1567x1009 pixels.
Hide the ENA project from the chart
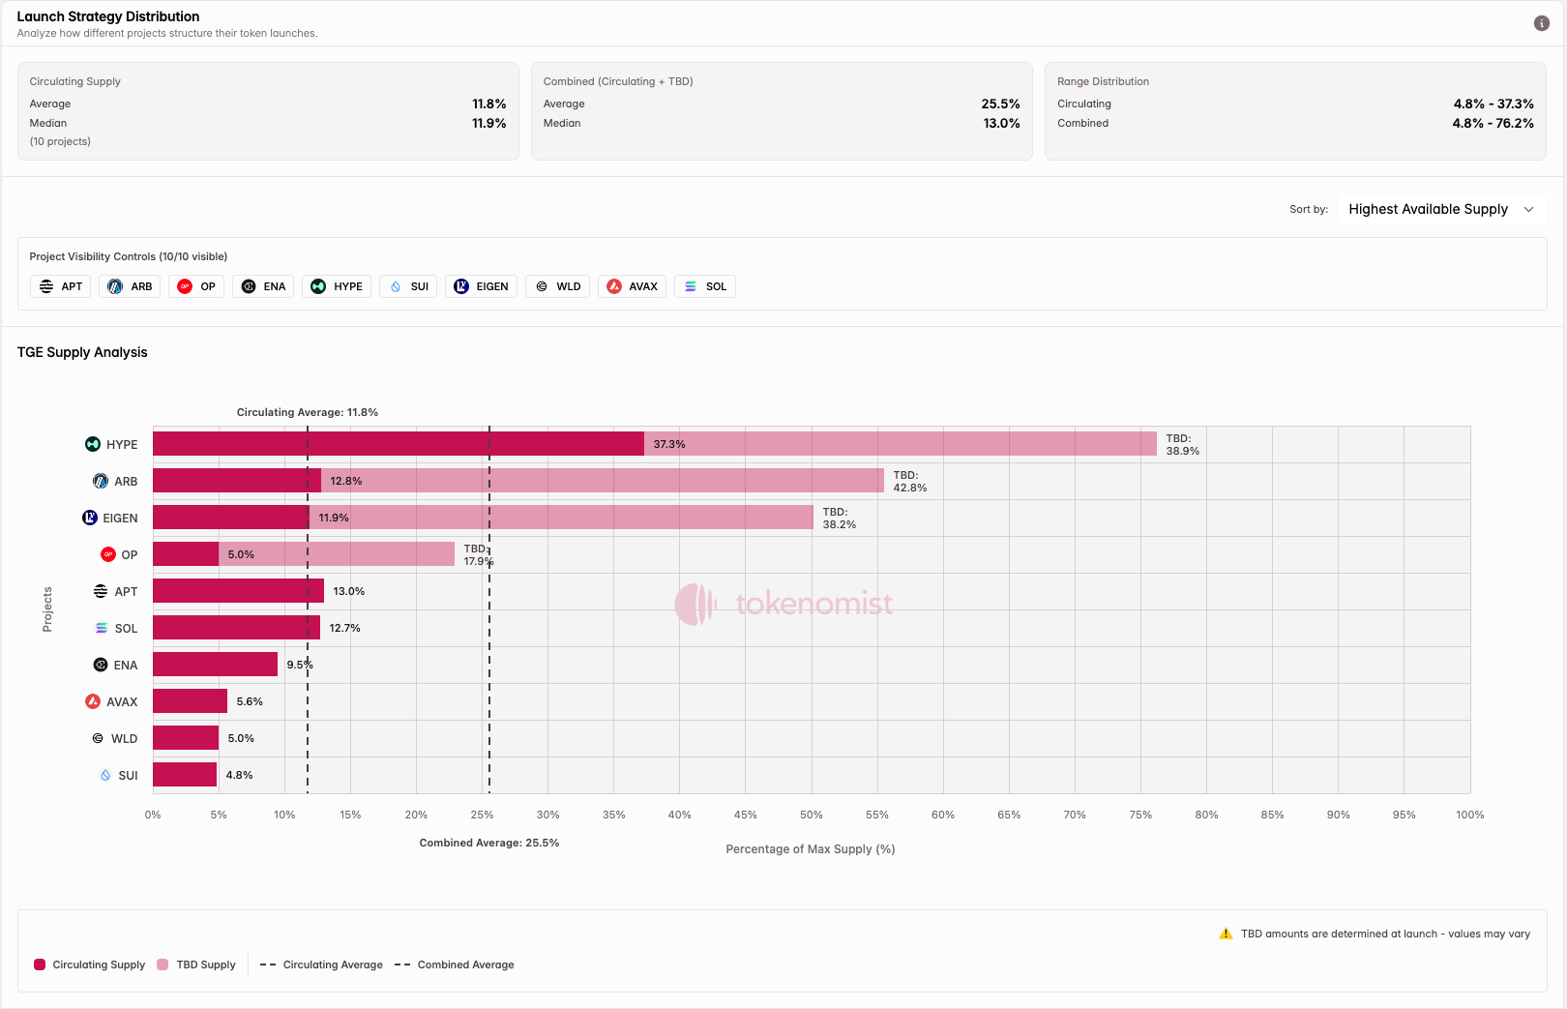(264, 286)
